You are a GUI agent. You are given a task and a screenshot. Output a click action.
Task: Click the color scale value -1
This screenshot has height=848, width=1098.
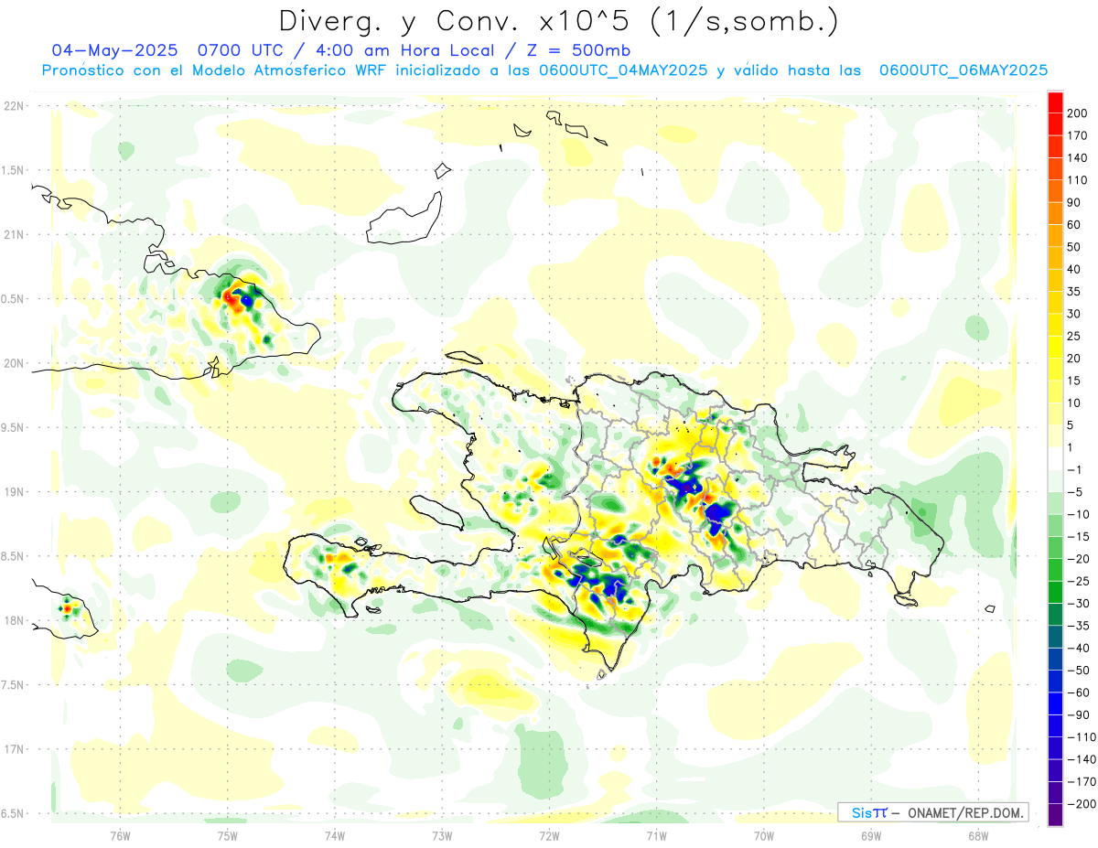click(x=1076, y=469)
